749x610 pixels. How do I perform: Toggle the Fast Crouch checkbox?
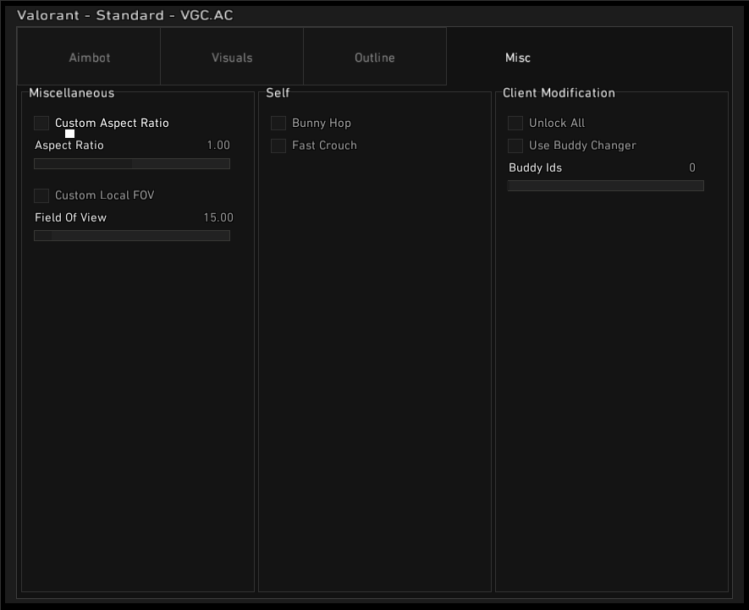(x=278, y=146)
